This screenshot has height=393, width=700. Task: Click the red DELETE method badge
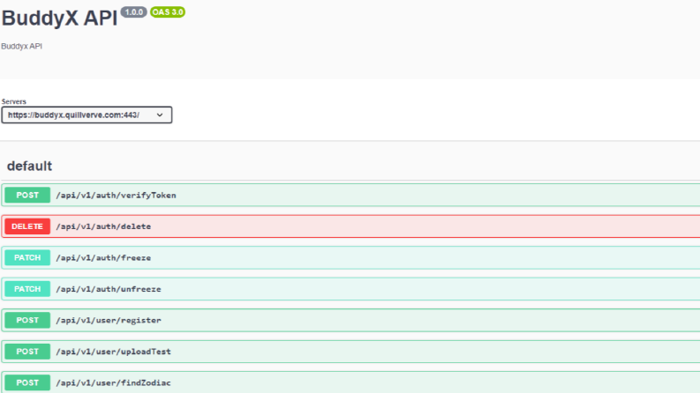pyautogui.click(x=27, y=226)
